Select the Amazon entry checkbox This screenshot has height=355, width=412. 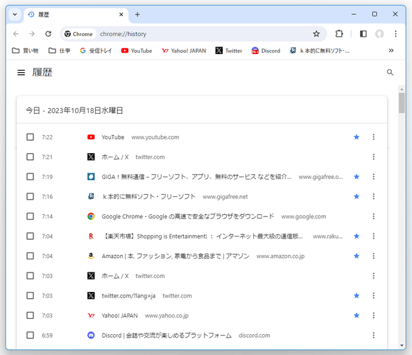pos(31,256)
